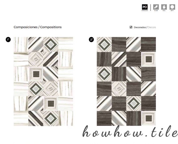Select the Floor usage icon
Image resolution: width=178 pixels, height=144 pixels.
tap(156, 7)
